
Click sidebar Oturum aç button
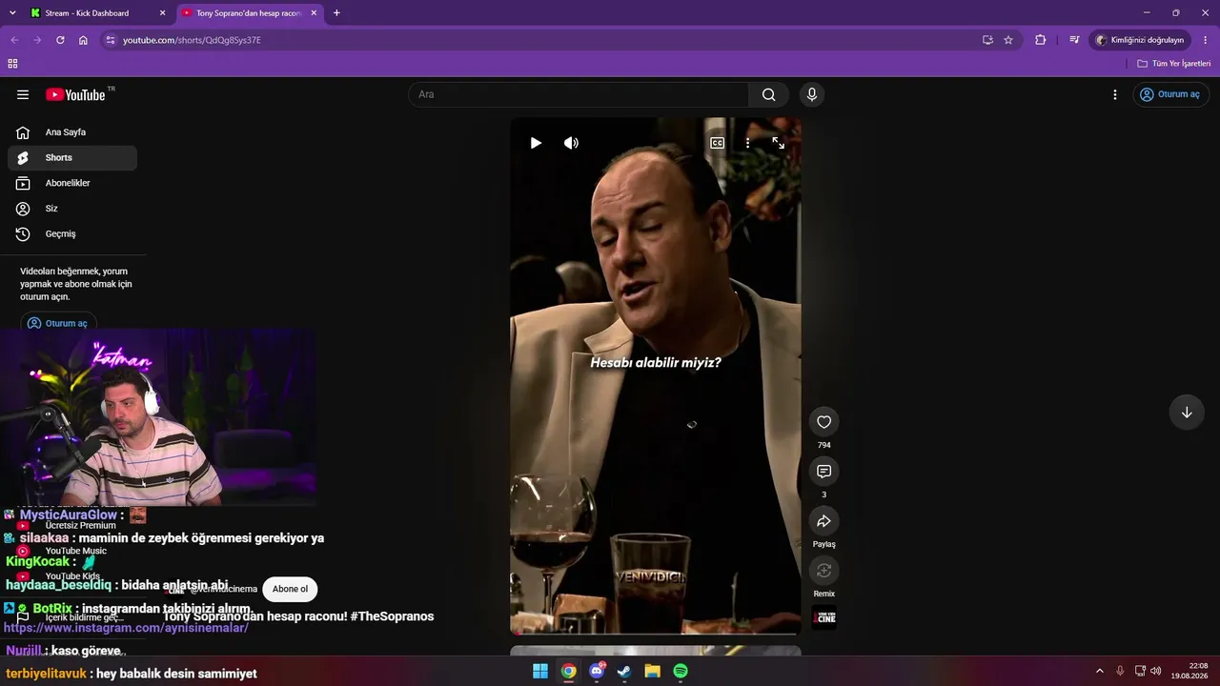click(58, 323)
